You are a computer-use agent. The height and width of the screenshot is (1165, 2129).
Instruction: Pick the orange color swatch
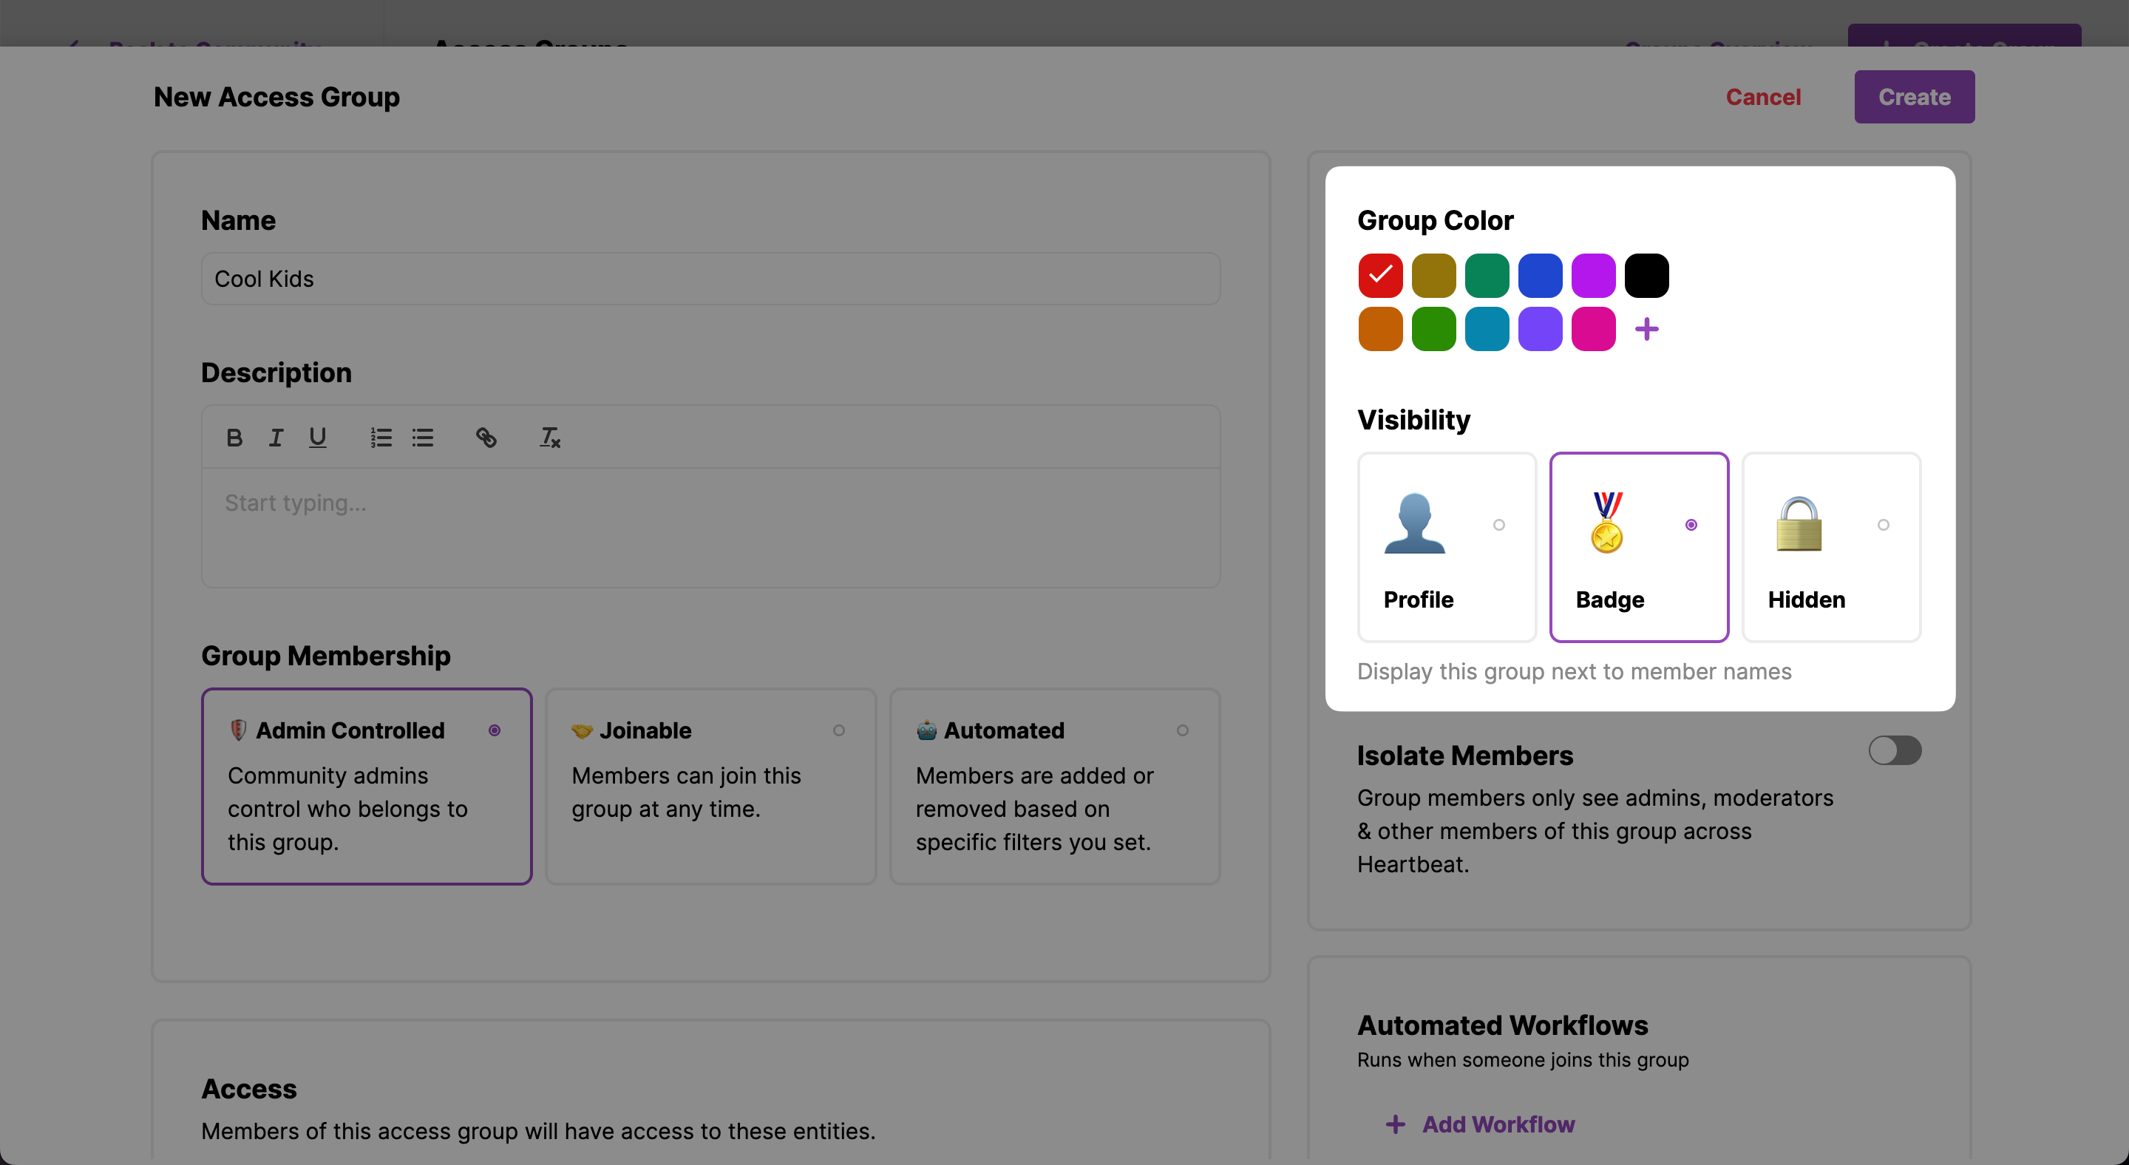pos(1380,329)
